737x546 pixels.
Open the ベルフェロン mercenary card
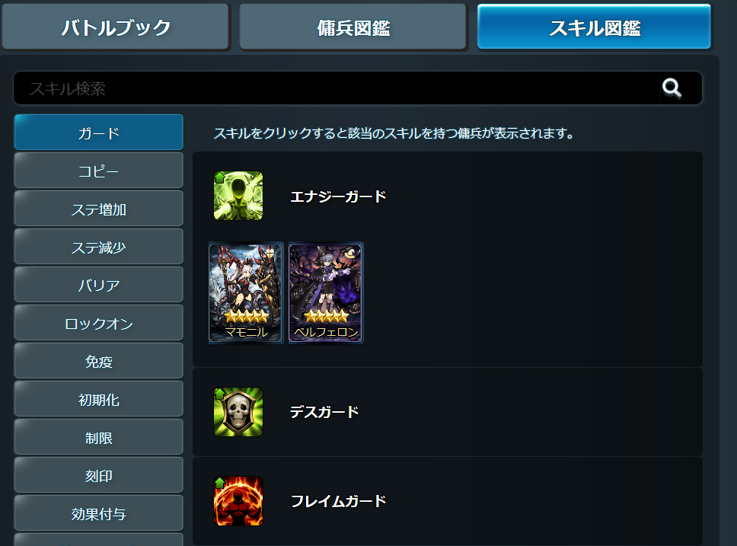coord(326,293)
